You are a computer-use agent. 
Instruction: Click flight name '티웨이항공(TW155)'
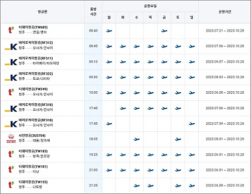(x=33, y=182)
